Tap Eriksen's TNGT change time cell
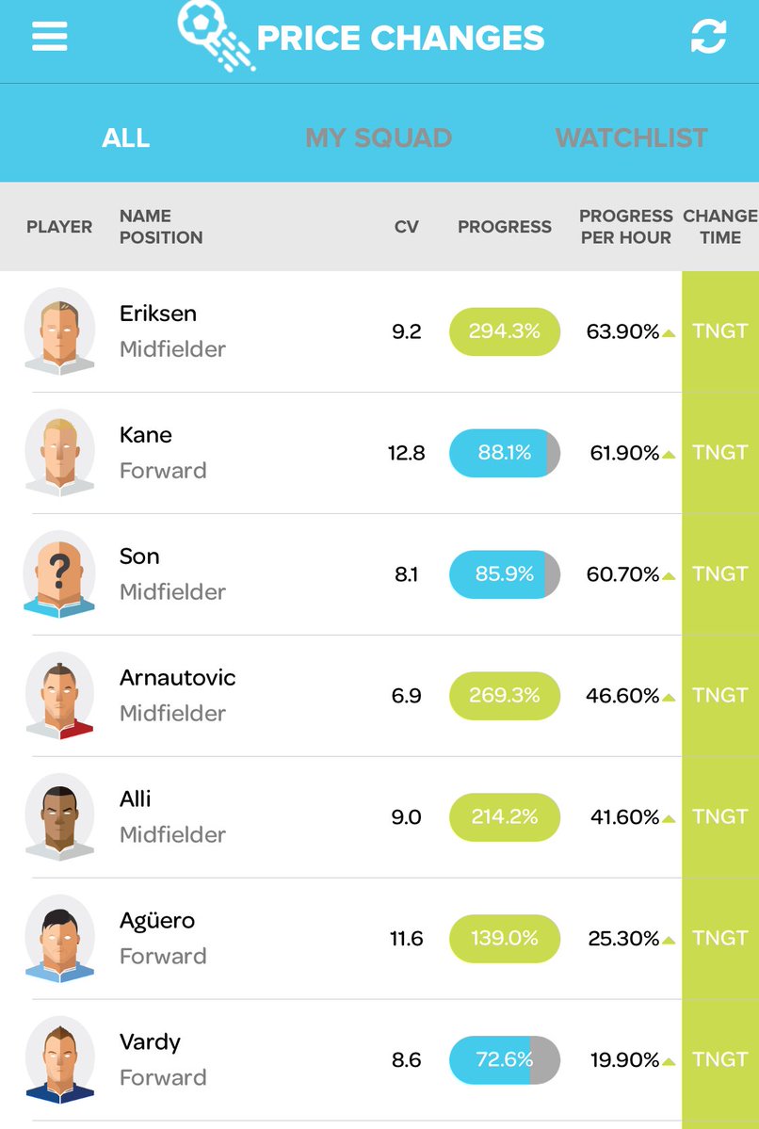Viewport: 759px width, 1129px height. [720, 331]
